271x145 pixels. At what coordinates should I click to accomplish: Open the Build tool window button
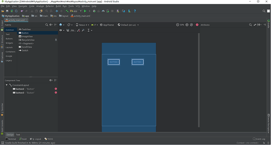point(23,139)
